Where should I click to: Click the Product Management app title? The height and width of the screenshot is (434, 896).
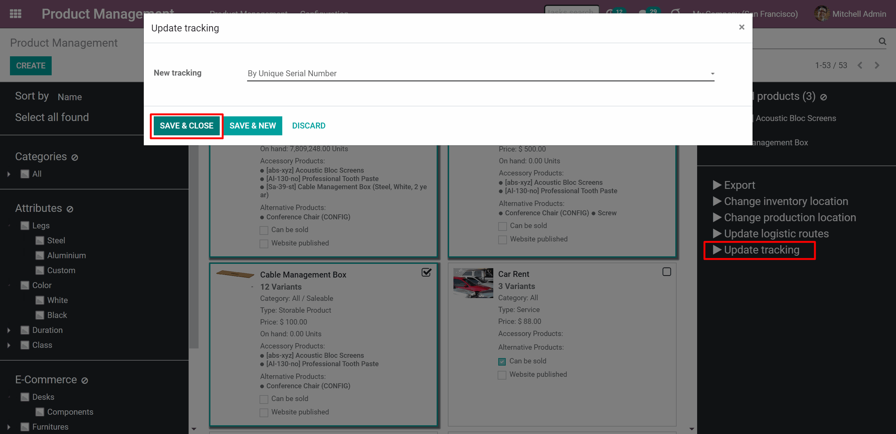(x=107, y=14)
